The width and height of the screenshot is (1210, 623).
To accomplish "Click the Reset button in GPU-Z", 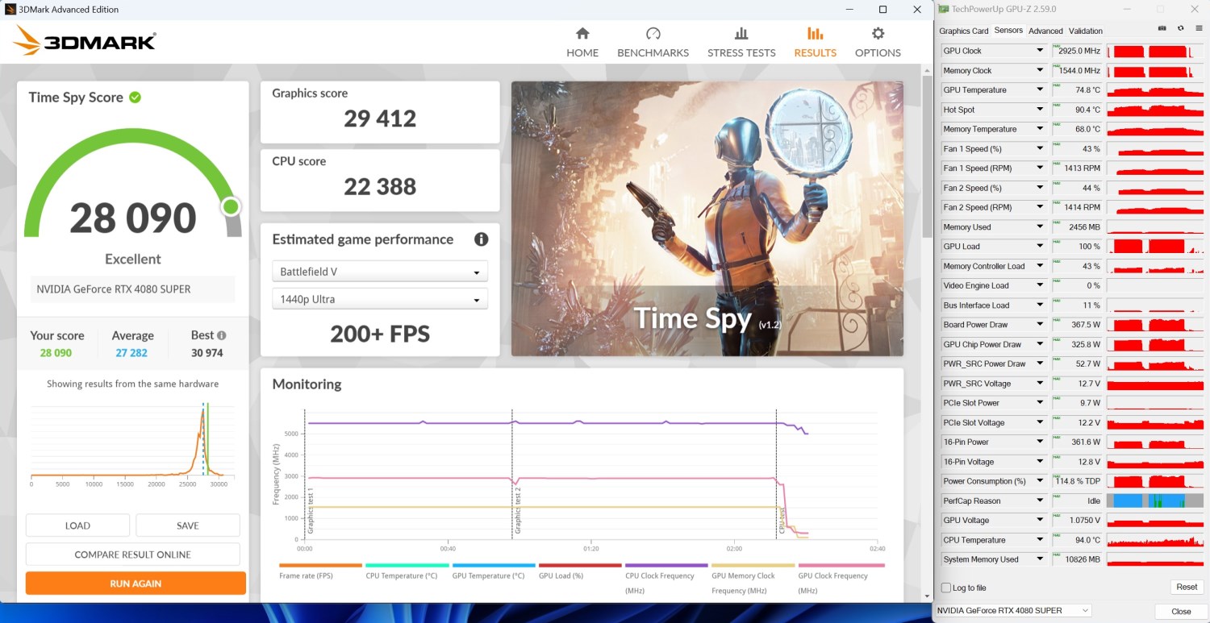I will click(1187, 587).
